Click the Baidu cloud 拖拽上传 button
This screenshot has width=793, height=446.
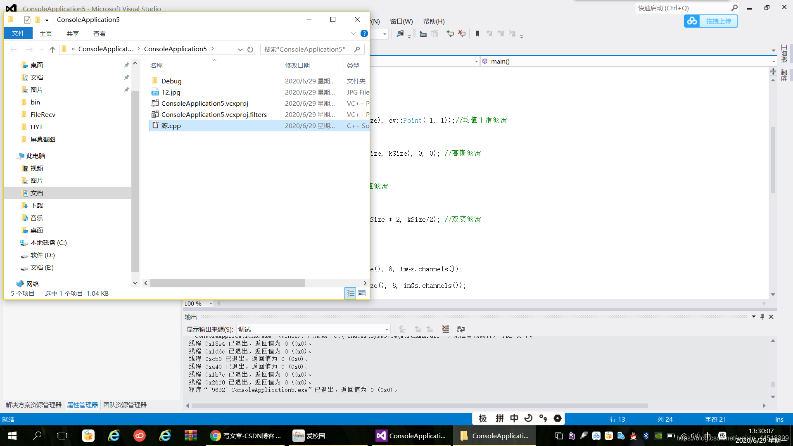pyautogui.click(x=711, y=21)
